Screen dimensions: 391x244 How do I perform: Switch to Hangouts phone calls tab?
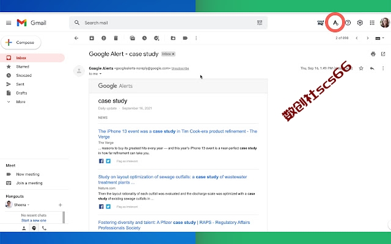tap(44, 228)
